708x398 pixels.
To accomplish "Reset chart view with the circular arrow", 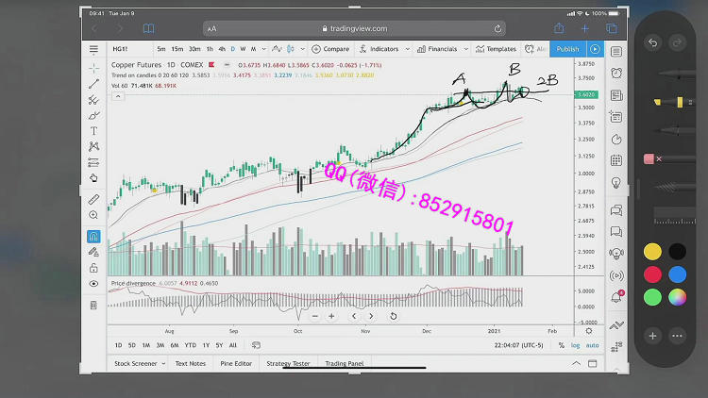I will [x=393, y=316].
